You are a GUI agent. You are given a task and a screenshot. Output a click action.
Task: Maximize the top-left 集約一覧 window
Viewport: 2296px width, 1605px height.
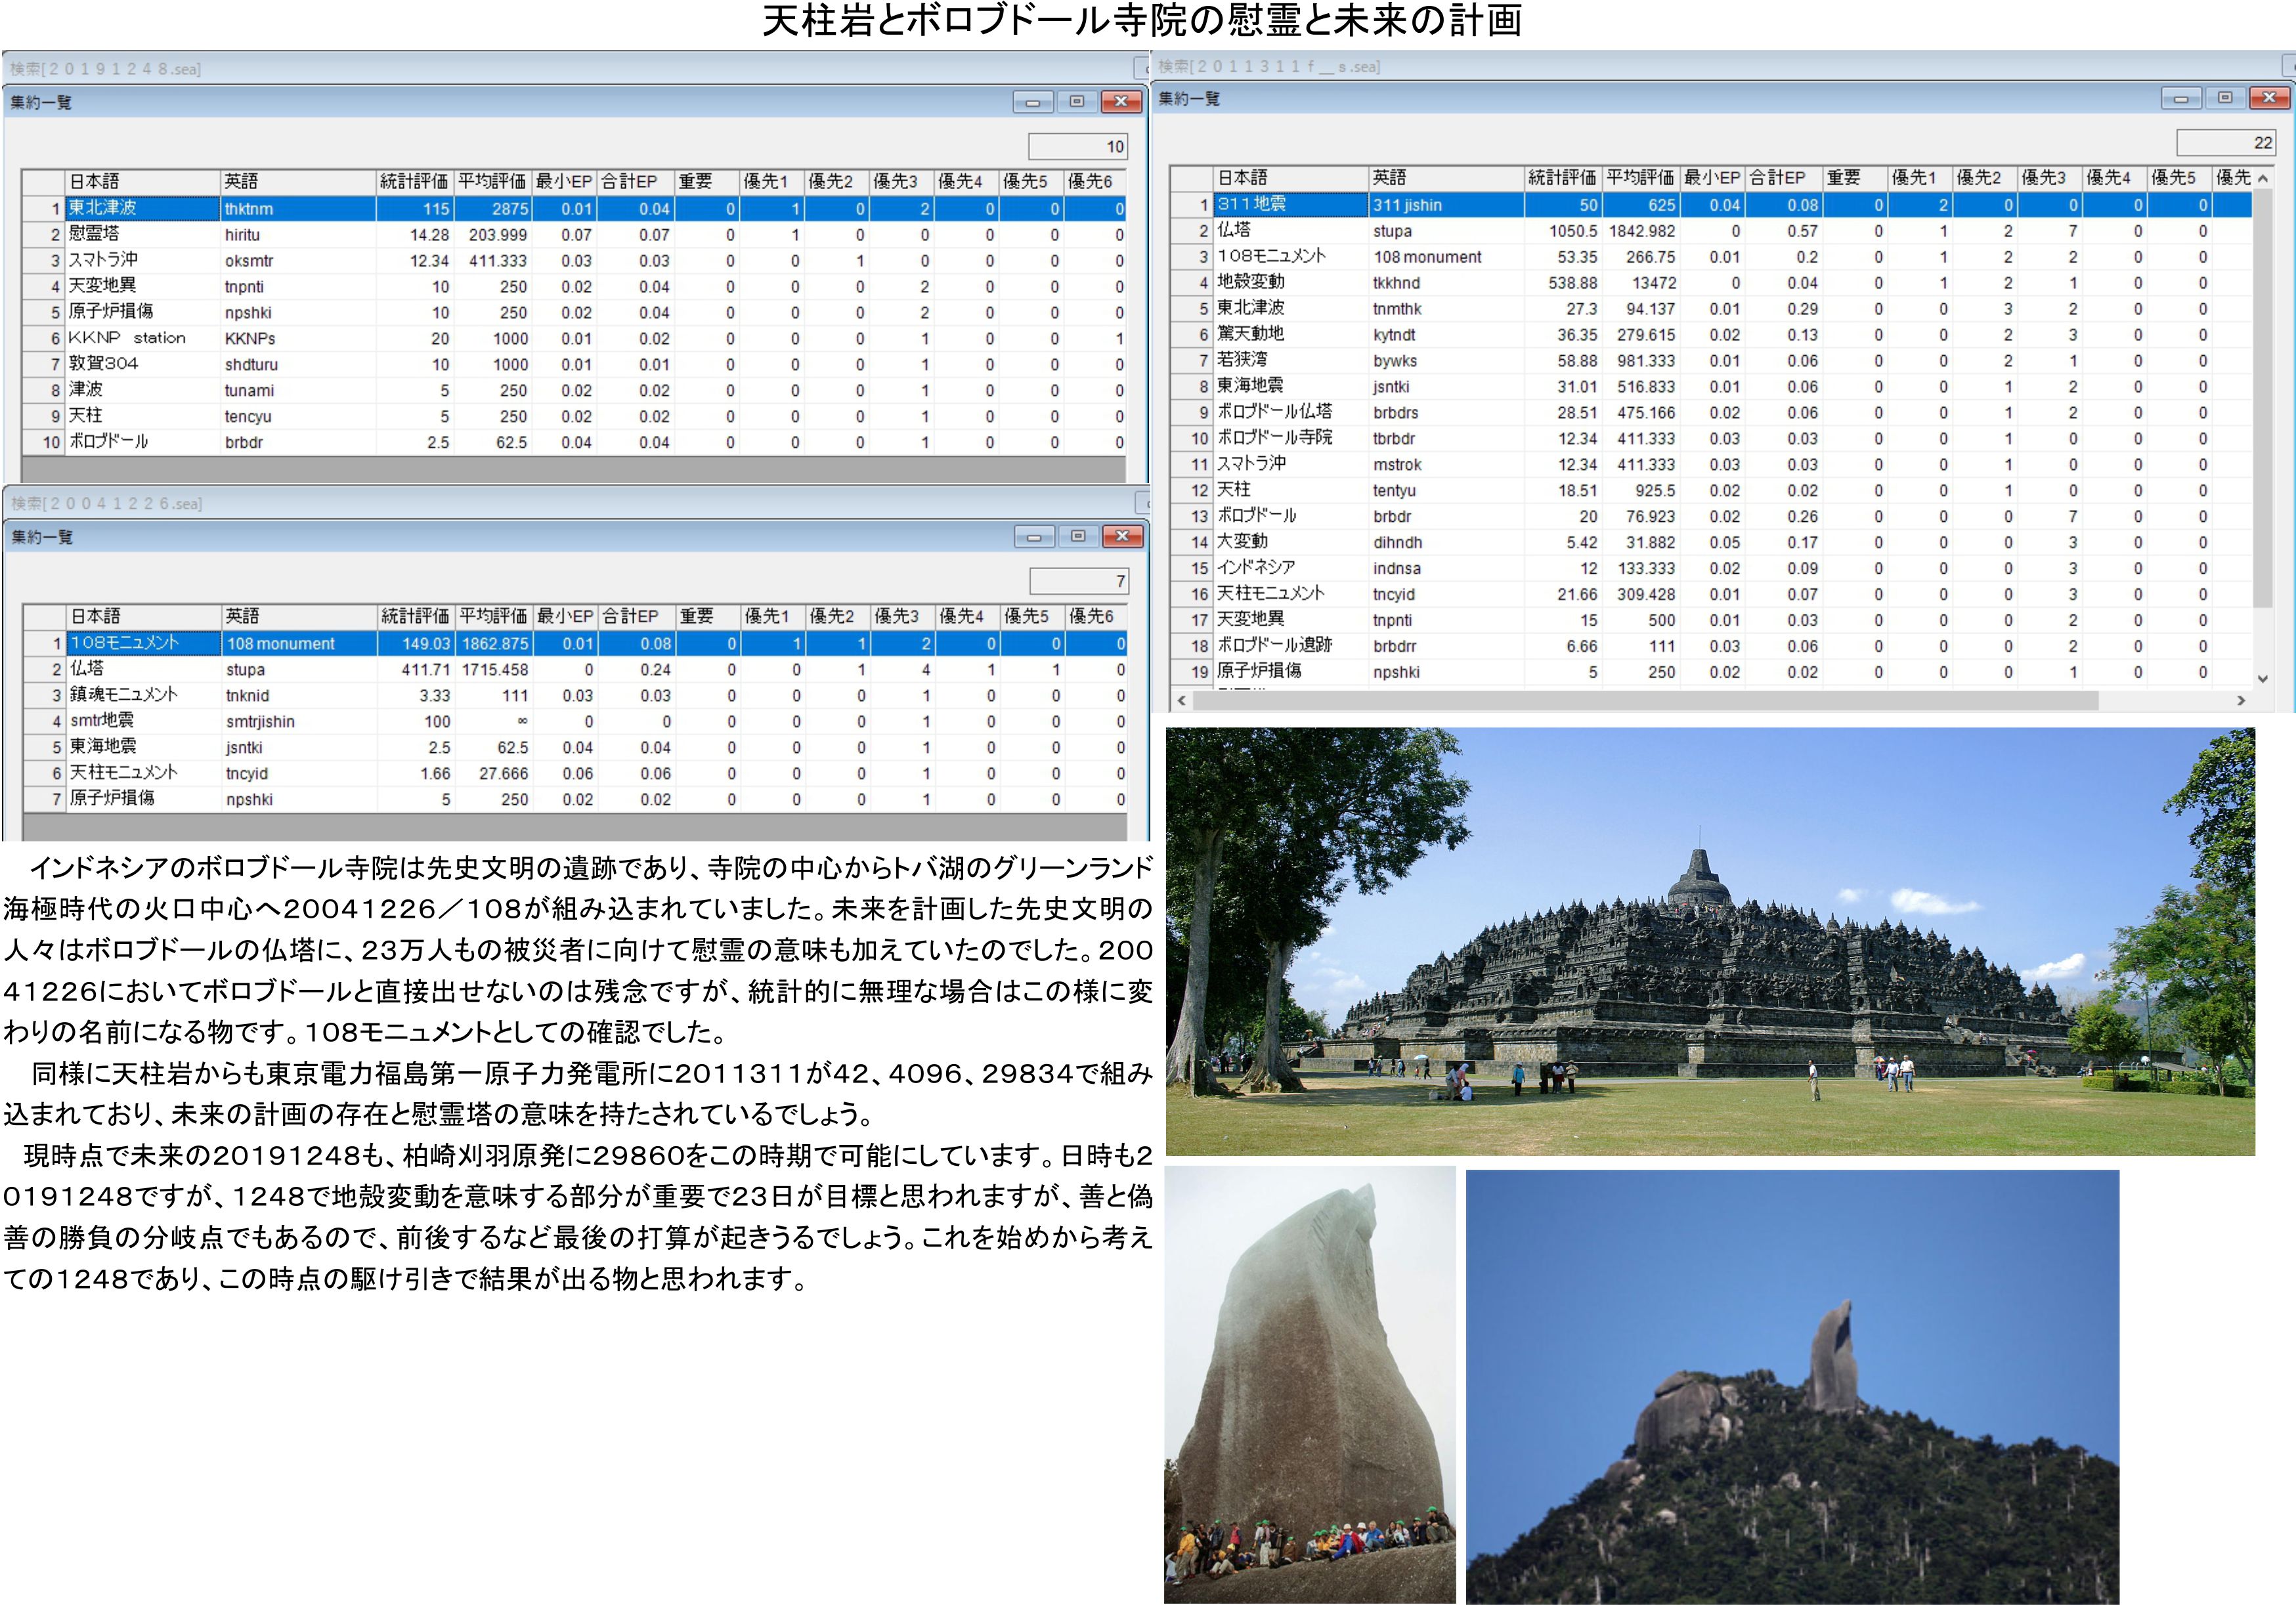(x=1077, y=101)
